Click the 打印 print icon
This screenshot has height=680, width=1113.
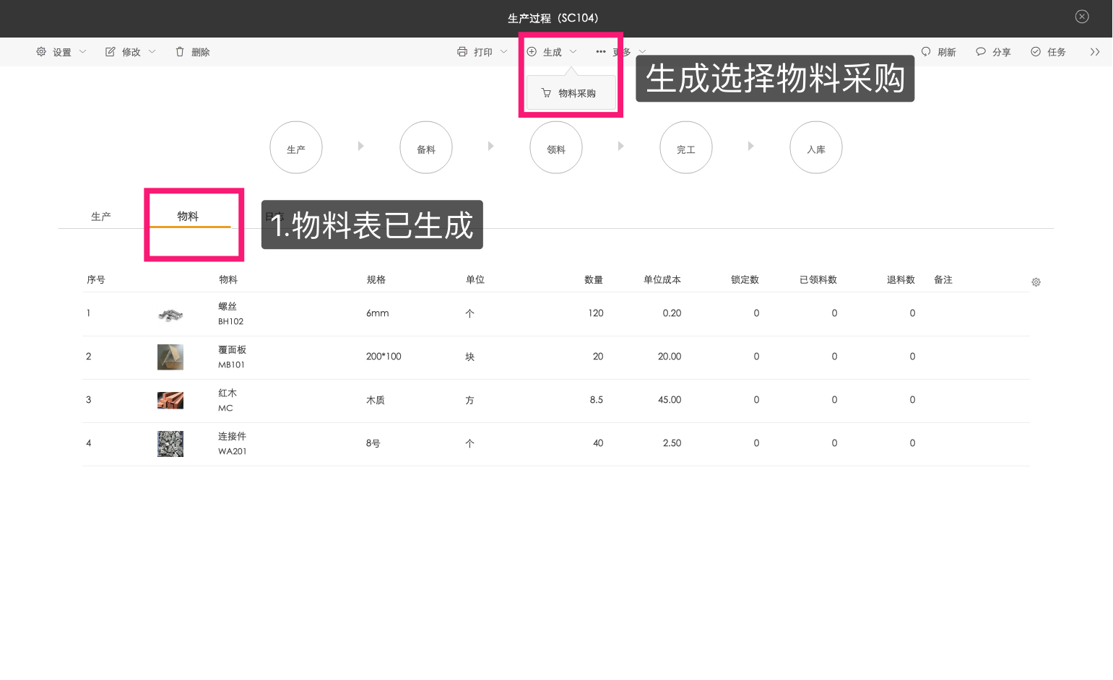point(462,51)
